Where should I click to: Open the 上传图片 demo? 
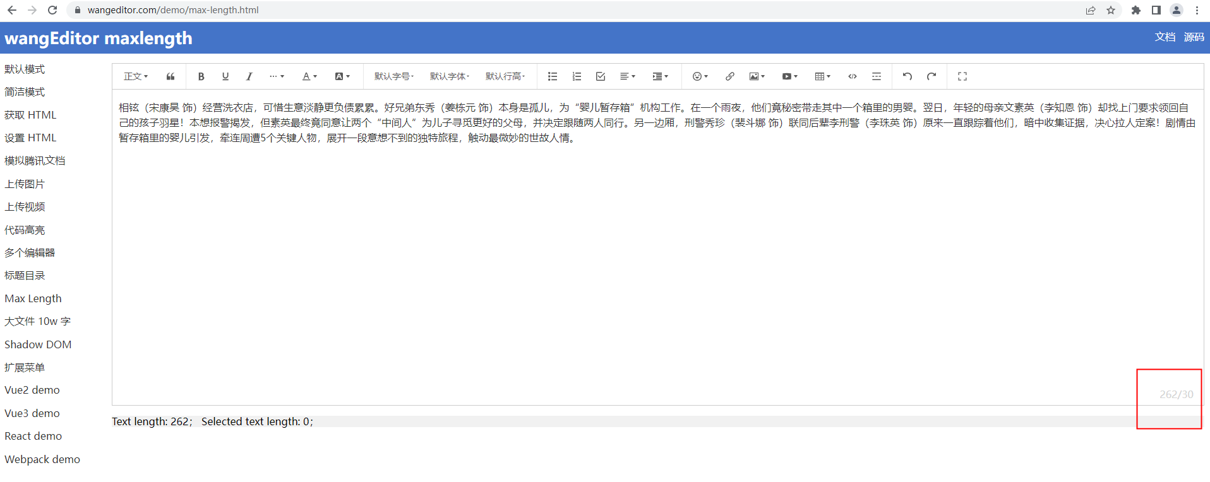click(x=25, y=184)
